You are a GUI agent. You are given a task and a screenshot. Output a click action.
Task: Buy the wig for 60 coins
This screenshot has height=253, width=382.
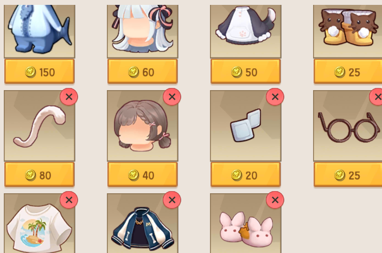(x=143, y=72)
